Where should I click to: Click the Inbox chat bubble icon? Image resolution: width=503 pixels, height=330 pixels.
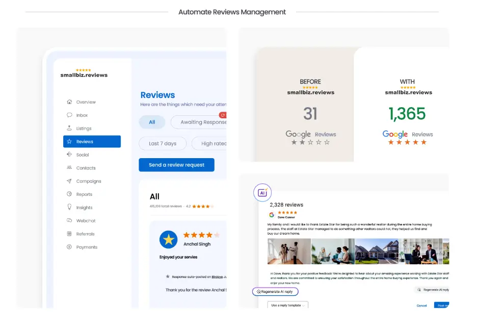point(69,115)
